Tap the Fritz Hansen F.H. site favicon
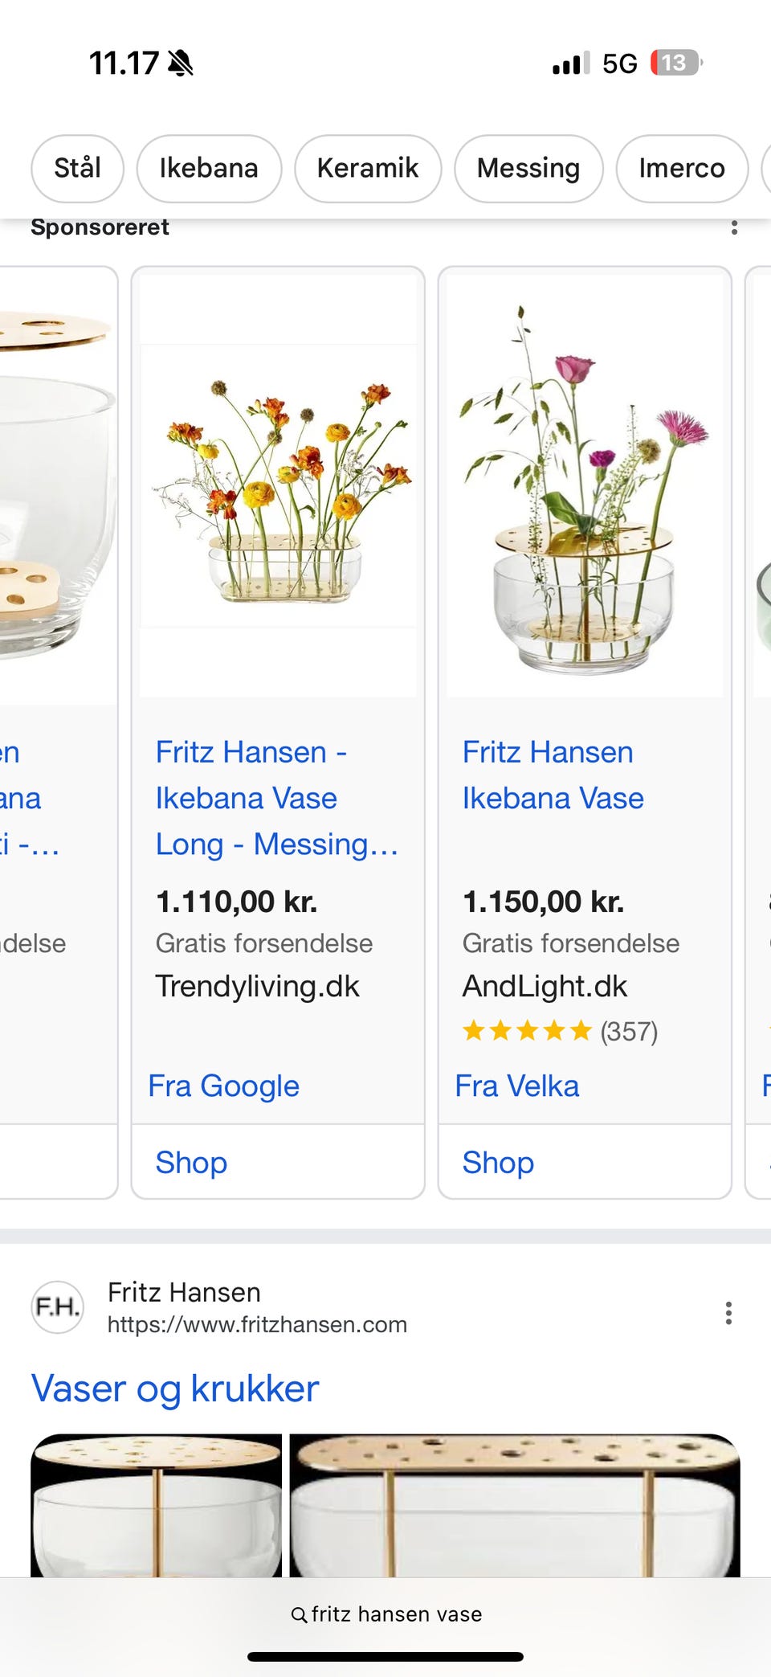 point(57,1307)
